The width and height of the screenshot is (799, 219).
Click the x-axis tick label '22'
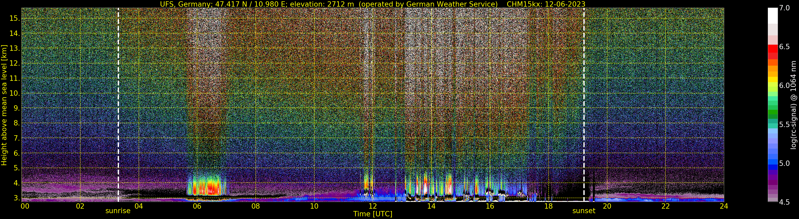[x=665, y=206]
